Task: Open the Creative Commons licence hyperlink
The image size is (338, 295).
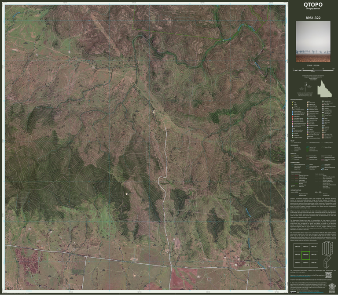Action: [312, 292]
